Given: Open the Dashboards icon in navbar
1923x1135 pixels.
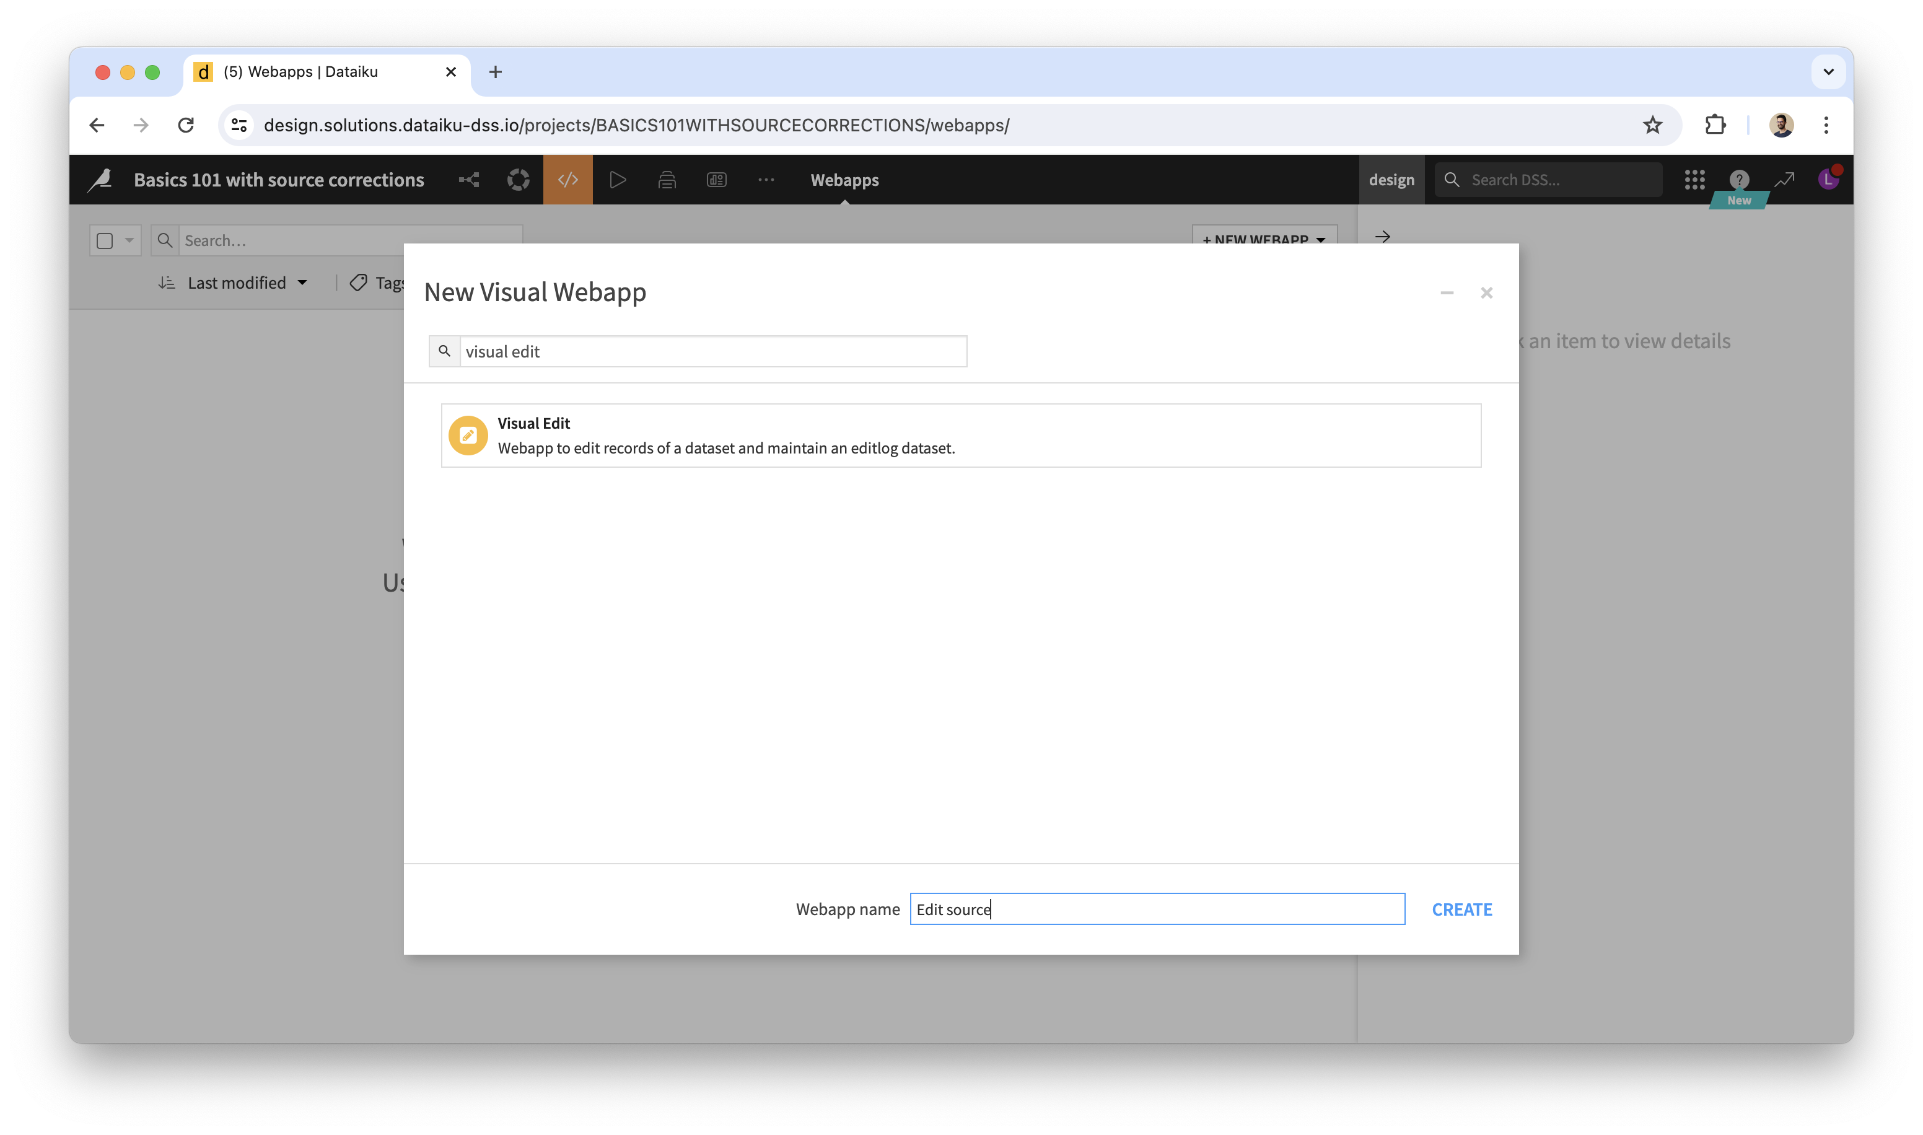Looking at the screenshot, I should coord(716,180).
